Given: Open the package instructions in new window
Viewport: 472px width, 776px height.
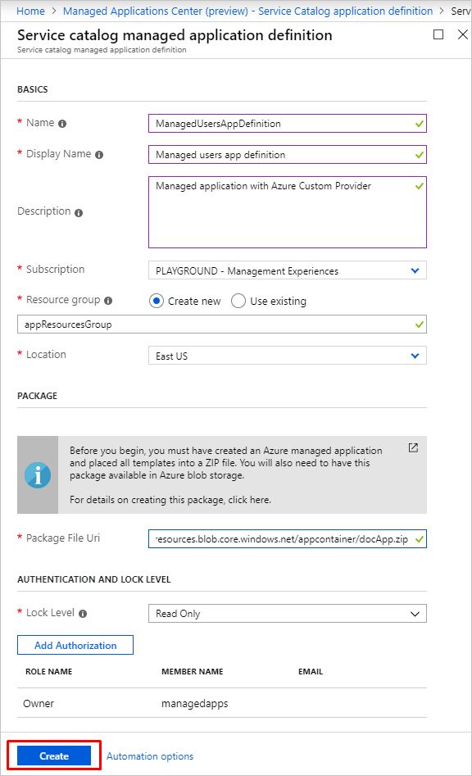Looking at the screenshot, I should 413,447.
